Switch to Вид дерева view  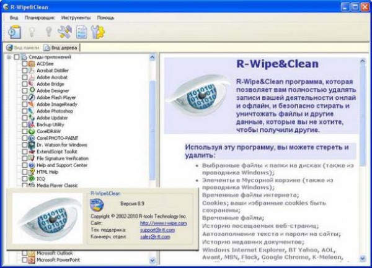point(61,48)
